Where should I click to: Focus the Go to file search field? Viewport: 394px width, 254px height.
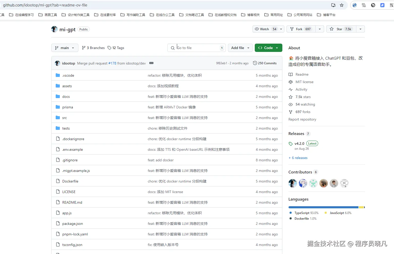[197, 48]
